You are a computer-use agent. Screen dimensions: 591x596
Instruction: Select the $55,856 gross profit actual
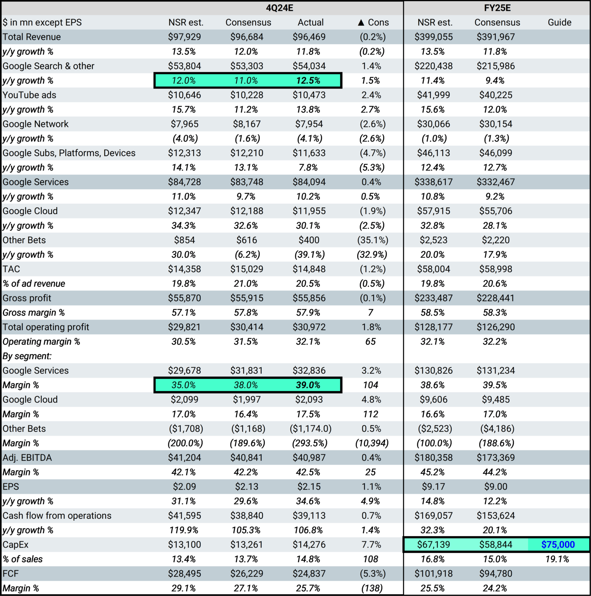pyautogui.click(x=309, y=298)
